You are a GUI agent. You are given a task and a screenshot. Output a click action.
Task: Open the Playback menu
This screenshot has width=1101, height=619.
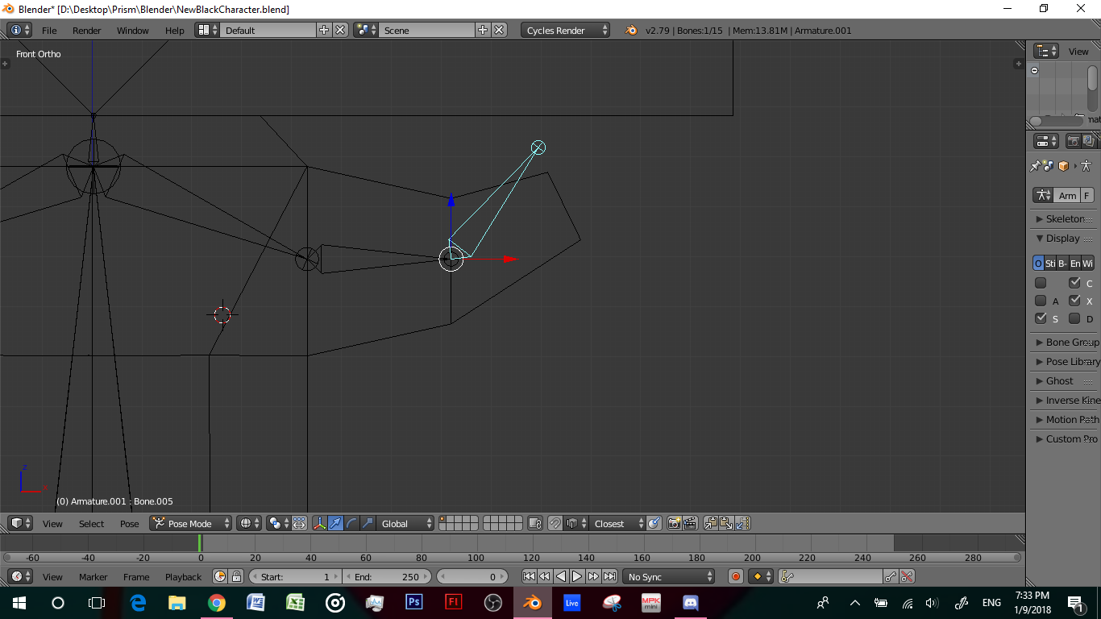tap(184, 577)
